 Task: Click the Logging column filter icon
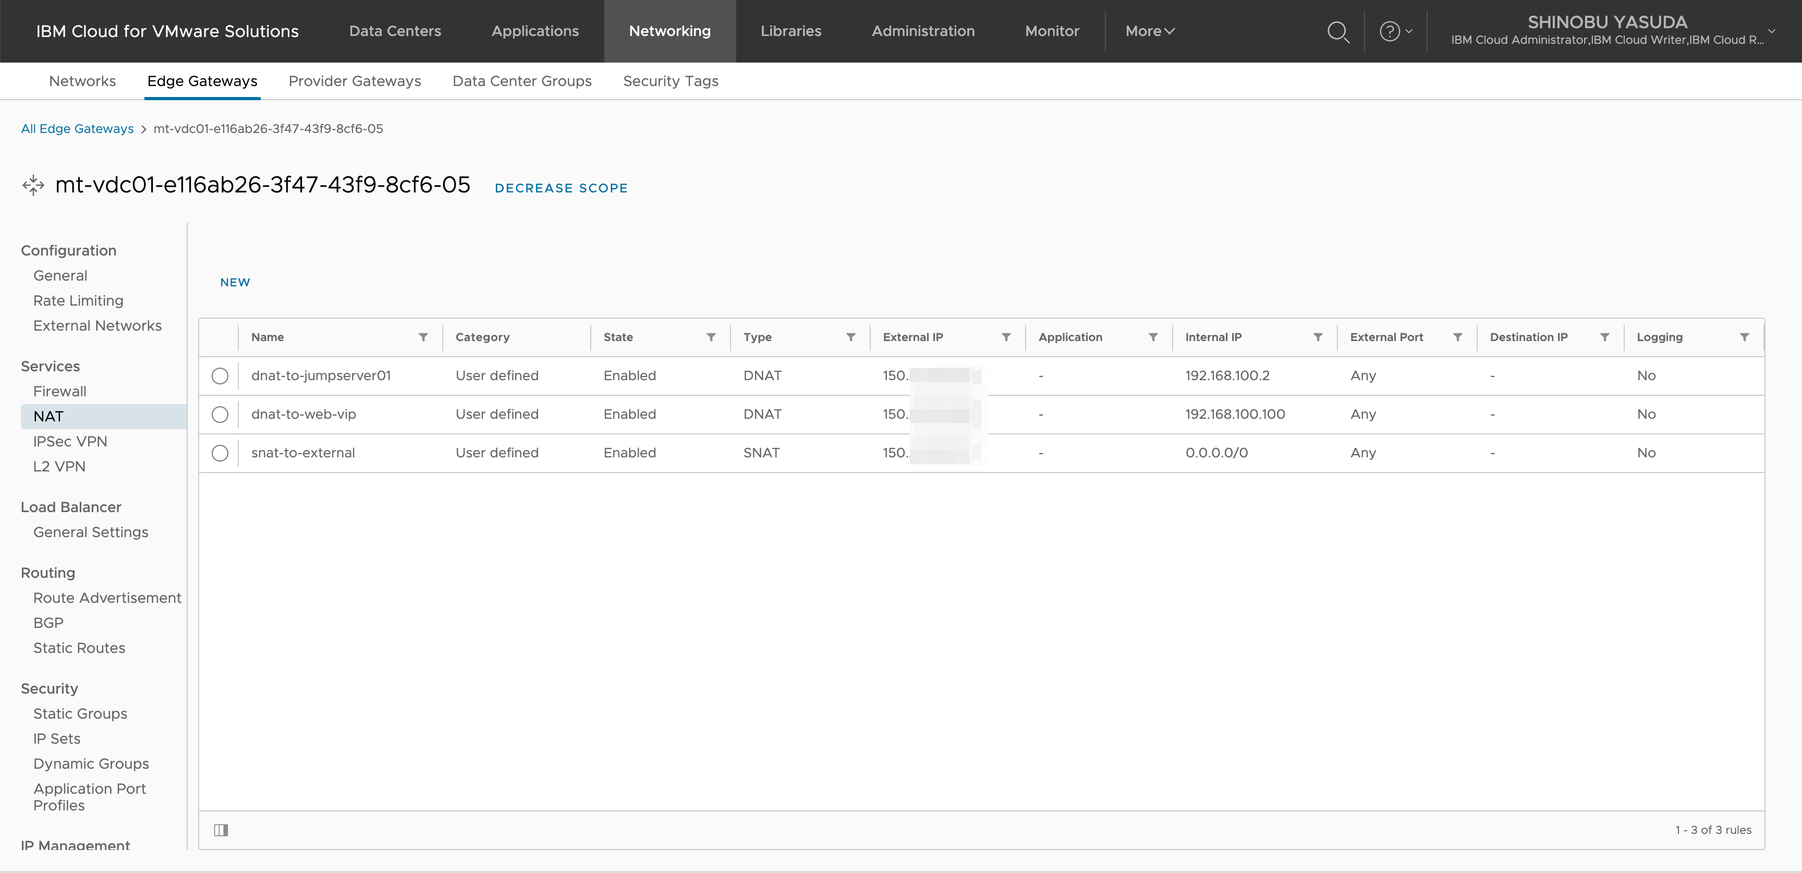coord(1745,337)
